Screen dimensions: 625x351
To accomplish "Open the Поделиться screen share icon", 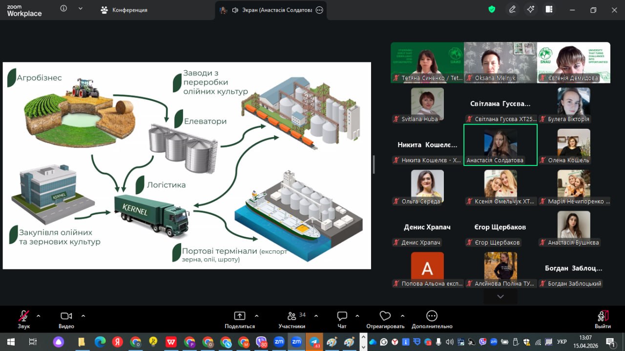I will (x=240, y=316).
